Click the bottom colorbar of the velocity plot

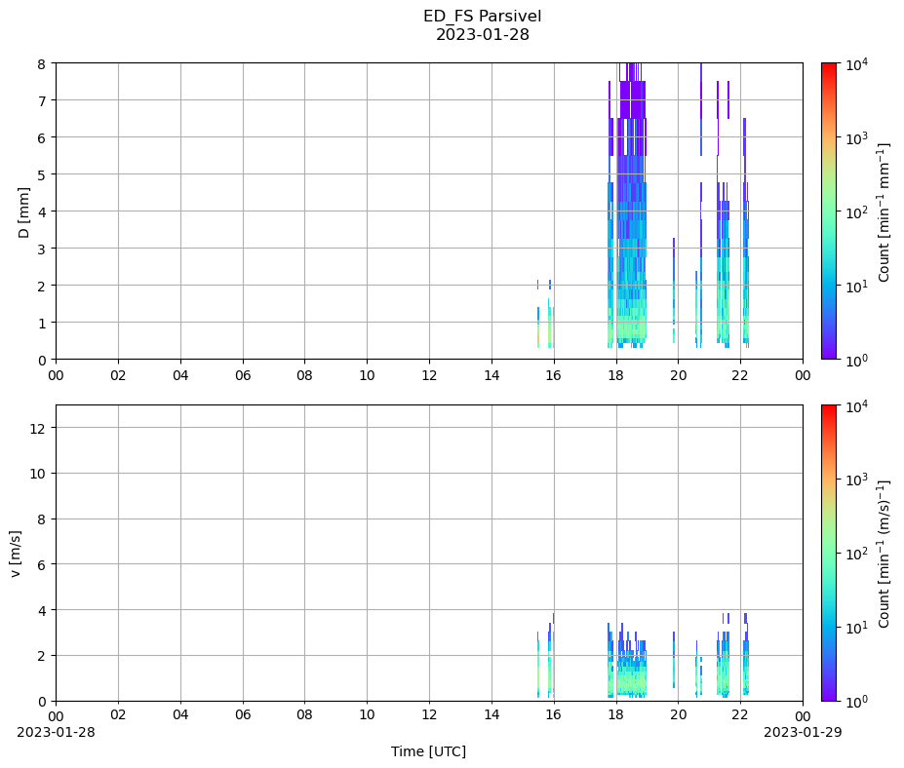click(829, 554)
